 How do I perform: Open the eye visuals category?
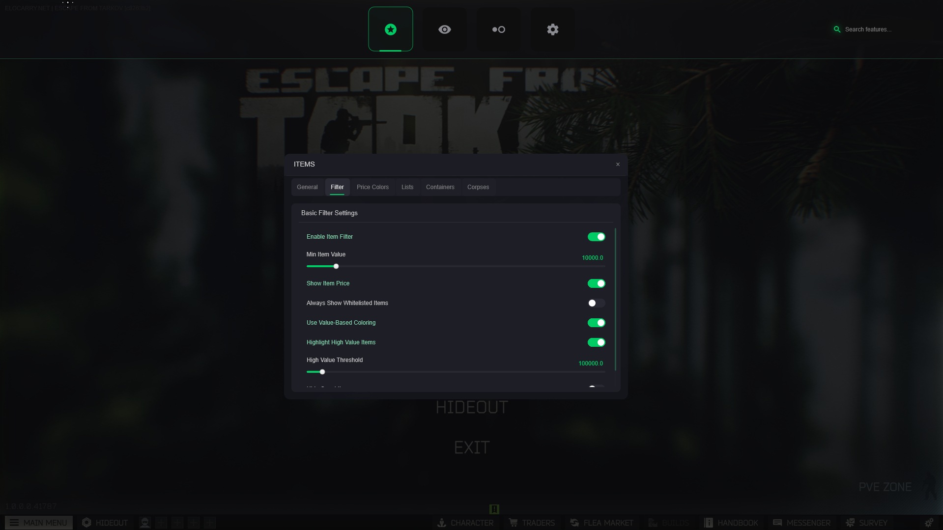point(444,29)
